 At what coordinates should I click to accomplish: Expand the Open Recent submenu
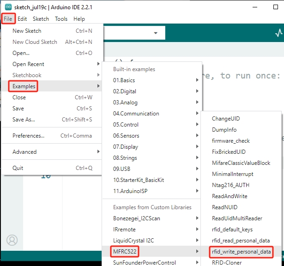tap(52, 64)
